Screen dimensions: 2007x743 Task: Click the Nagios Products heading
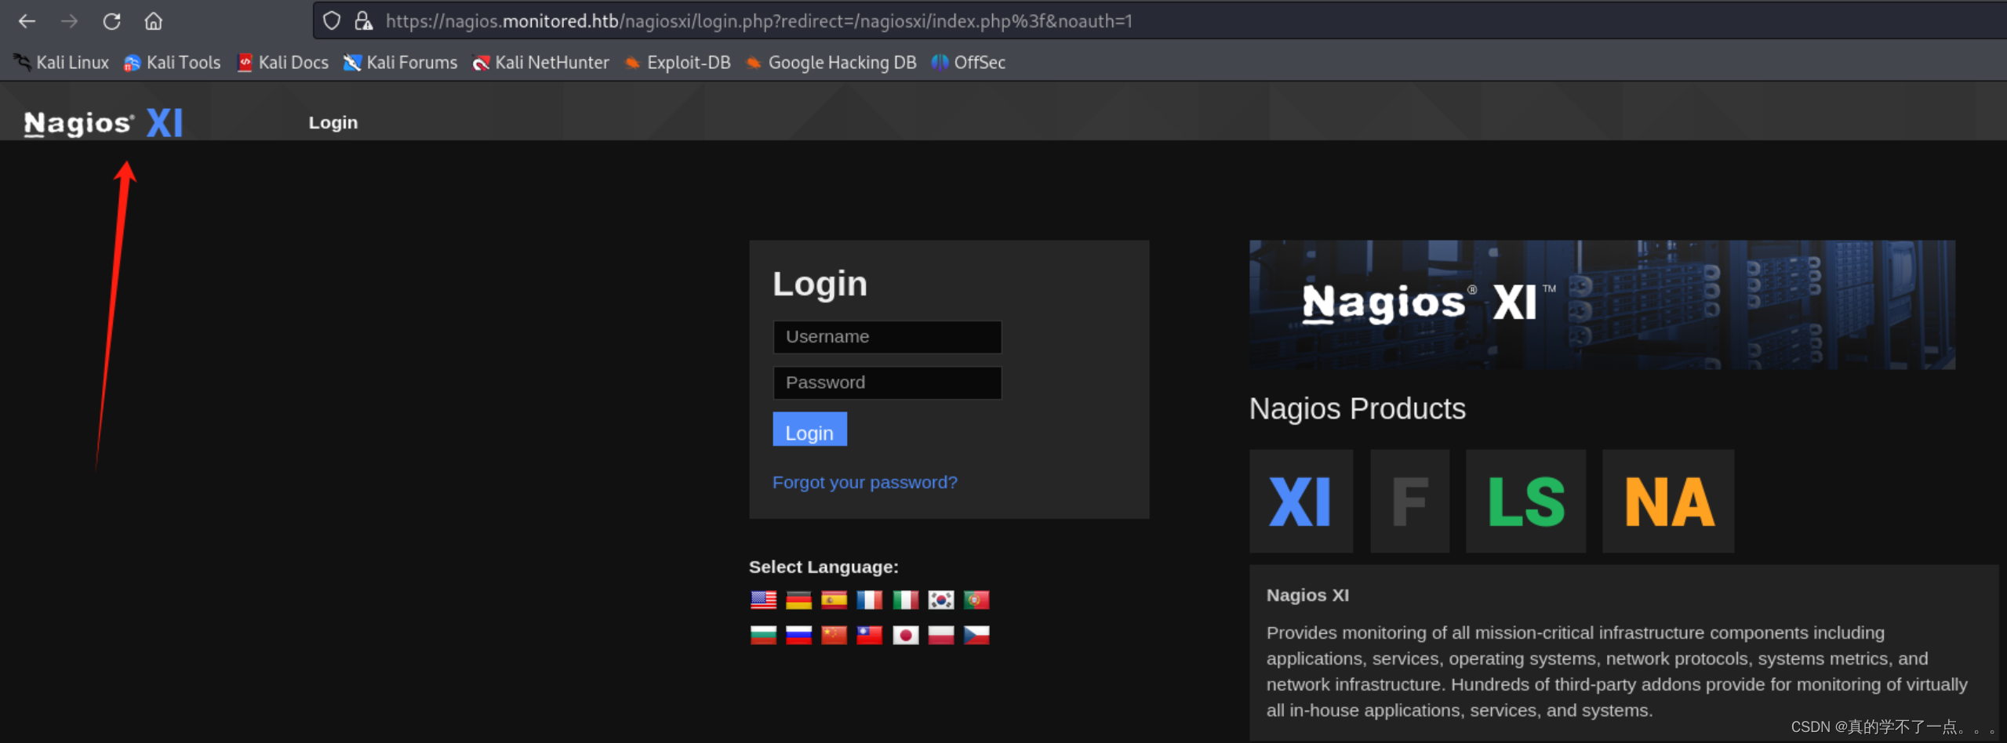pyautogui.click(x=1358, y=409)
